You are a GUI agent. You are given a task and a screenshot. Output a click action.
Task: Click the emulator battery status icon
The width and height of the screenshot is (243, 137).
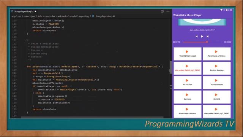(x=227, y=10)
